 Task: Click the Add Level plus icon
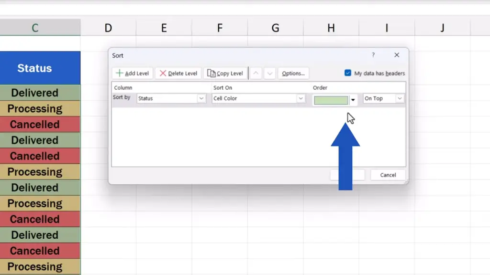(120, 74)
